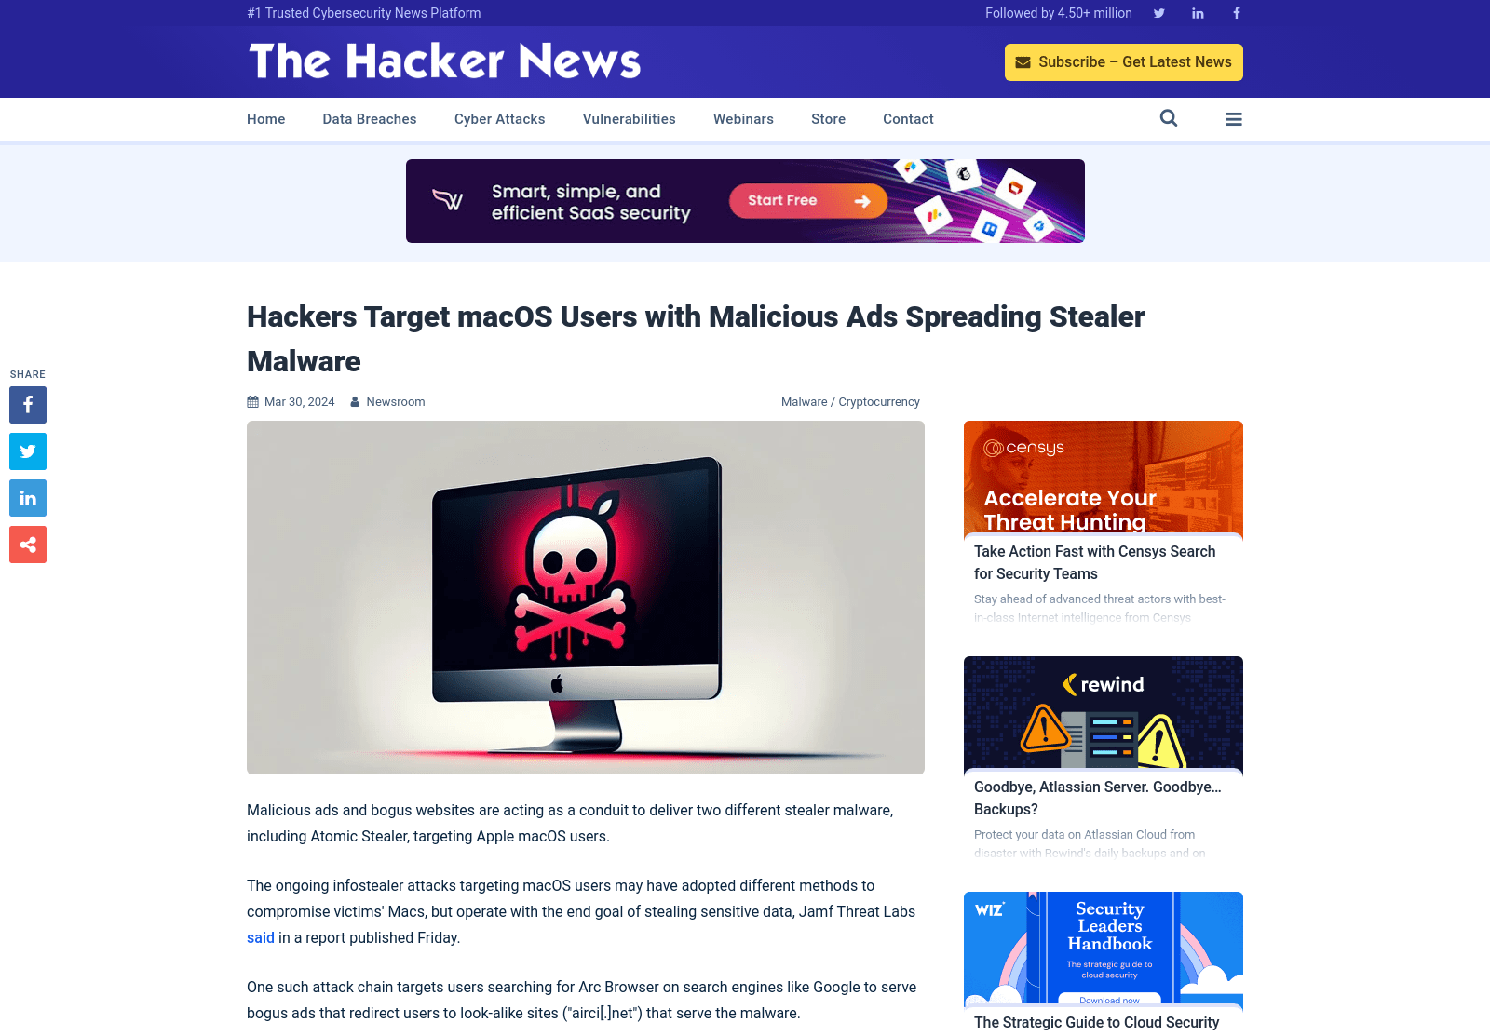Open the Store menu item
1490x1036 pixels.
tap(829, 119)
